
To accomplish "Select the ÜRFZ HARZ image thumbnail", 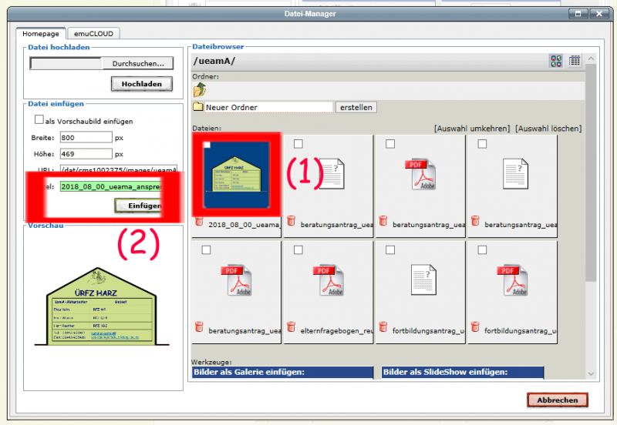I will click(x=237, y=175).
